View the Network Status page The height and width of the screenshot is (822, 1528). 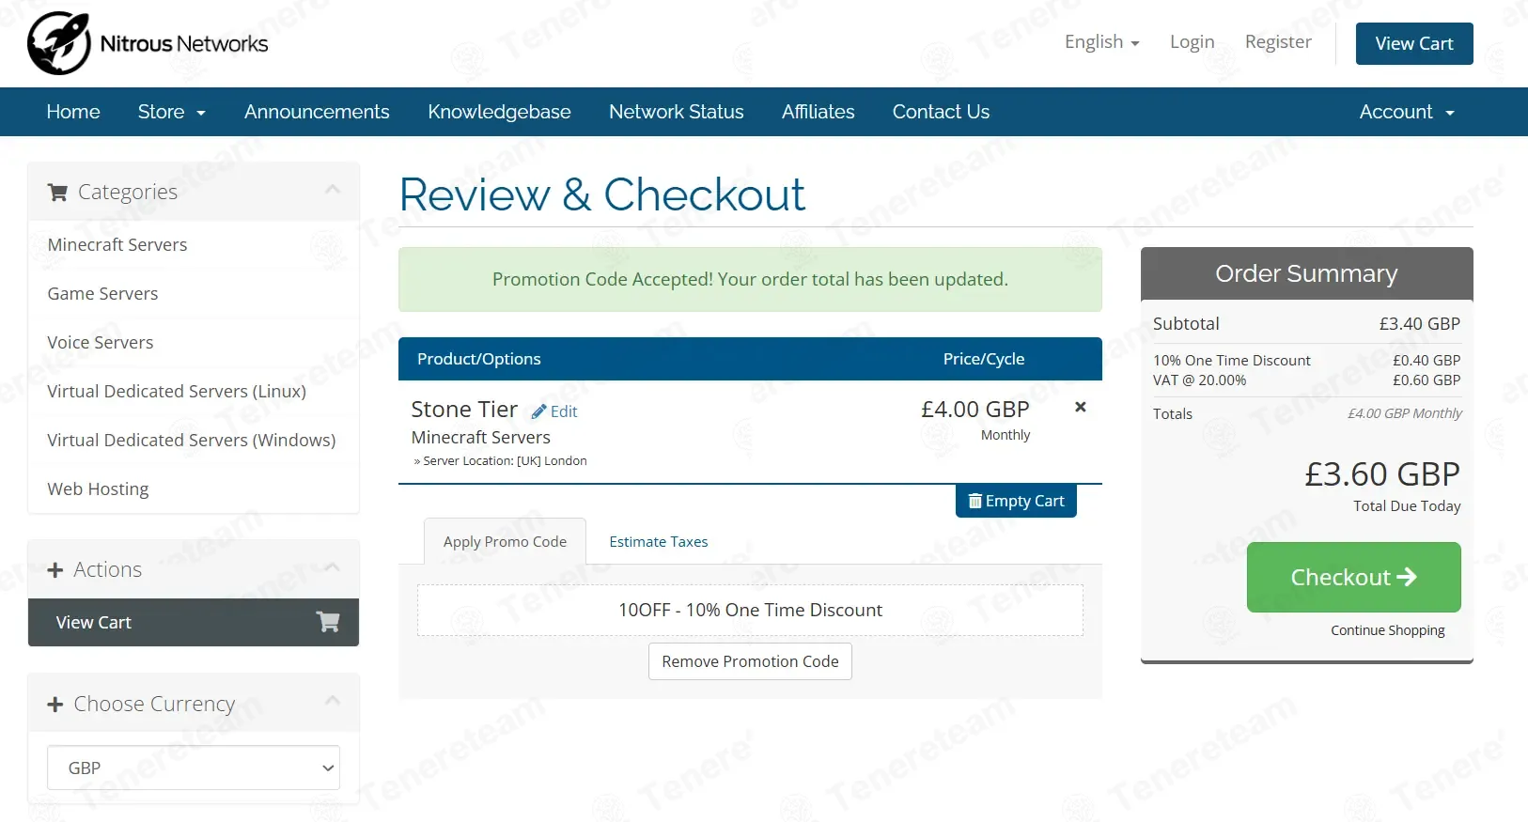(677, 112)
